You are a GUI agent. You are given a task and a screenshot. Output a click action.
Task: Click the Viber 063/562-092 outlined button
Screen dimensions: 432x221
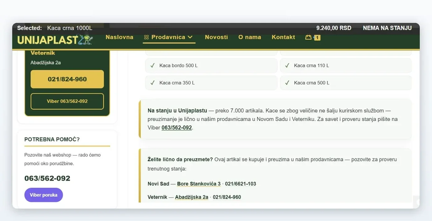tap(67, 101)
